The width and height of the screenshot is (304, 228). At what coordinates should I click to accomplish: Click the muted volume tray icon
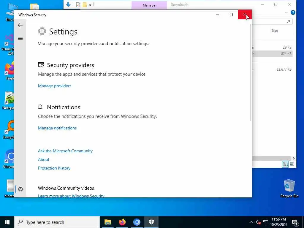pyautogui.click(x=258, y=222)
